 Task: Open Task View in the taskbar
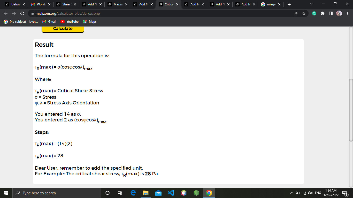pyautogui.click(x=120, y=193)
